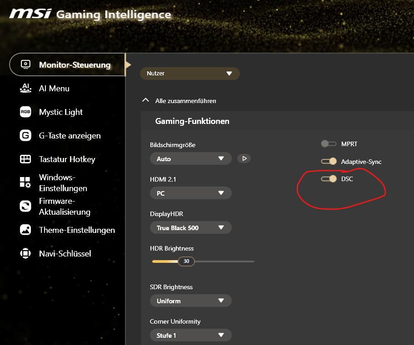
Task: Click the play button beside Bildschirmgröße
Action: 244,158
